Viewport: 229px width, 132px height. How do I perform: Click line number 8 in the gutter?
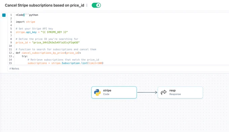11,39
